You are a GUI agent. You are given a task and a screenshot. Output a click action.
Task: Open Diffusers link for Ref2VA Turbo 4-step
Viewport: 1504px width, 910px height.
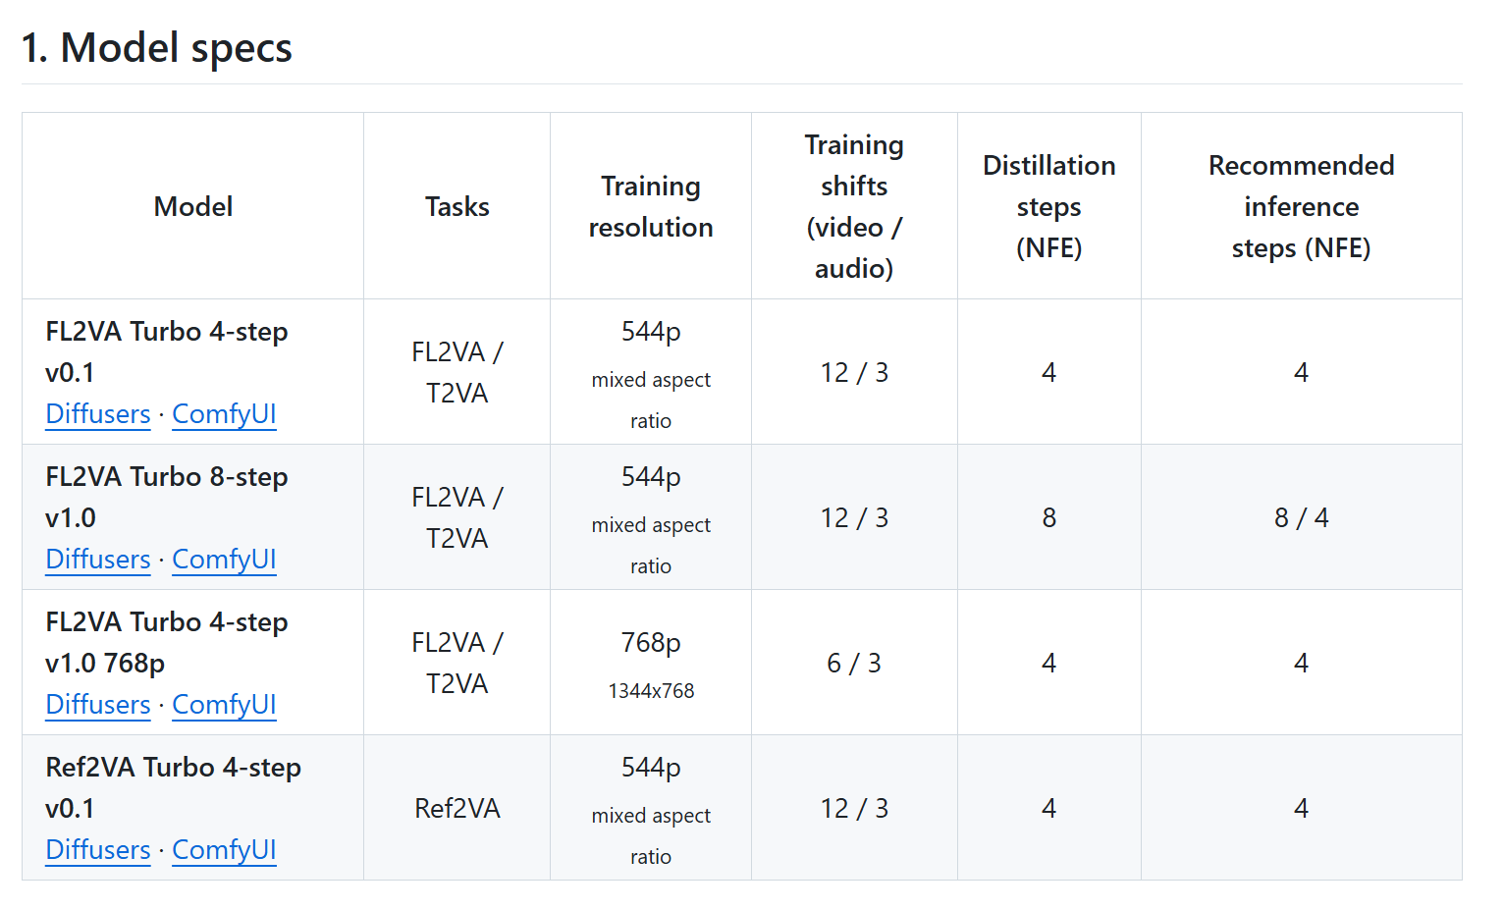coord(98,850)
